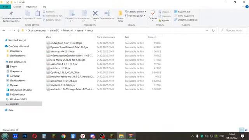Image resolution: width=249 pixels, height=140 pixels.
Task: Click the Edit (Изменить) ribbon command
Action: (165, 16)
